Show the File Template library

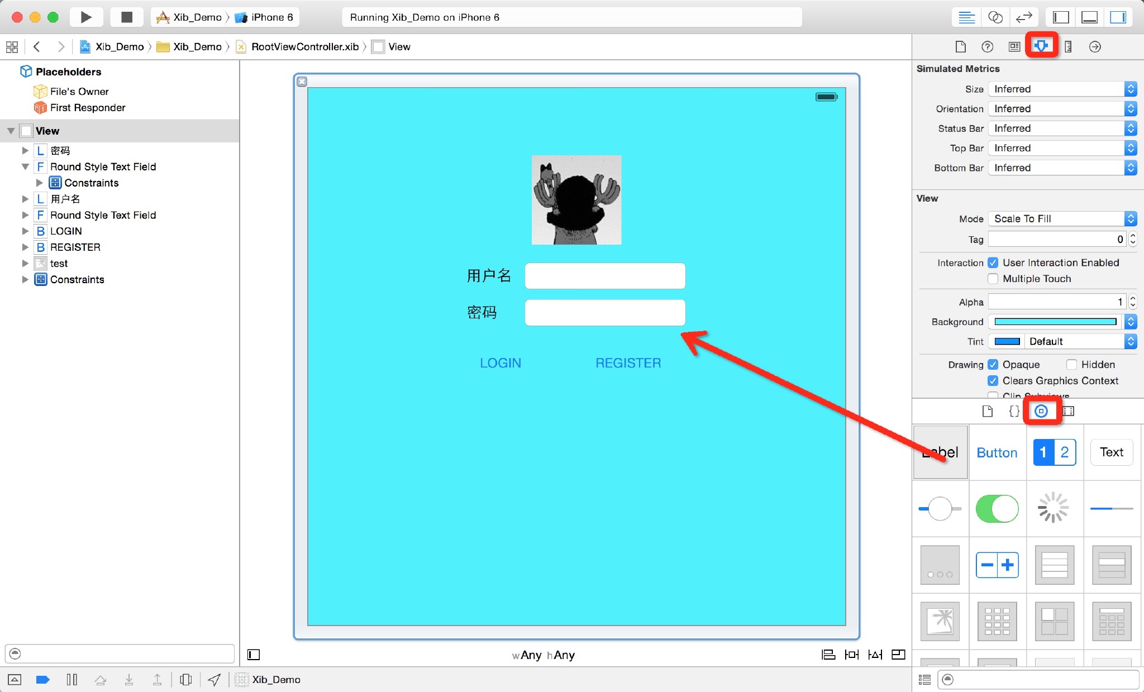pos(987,411)
